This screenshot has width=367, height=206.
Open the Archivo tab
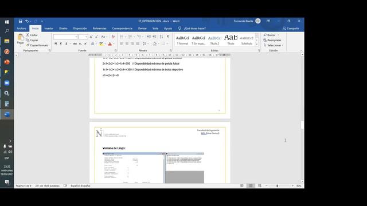click(x=22, y=29)
